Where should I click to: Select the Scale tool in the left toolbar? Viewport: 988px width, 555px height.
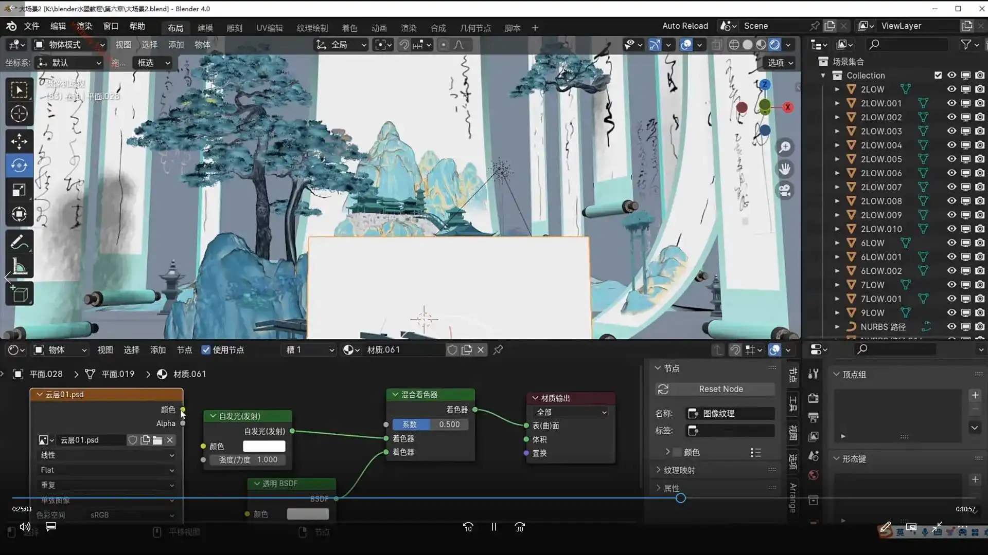pos(19,190)
